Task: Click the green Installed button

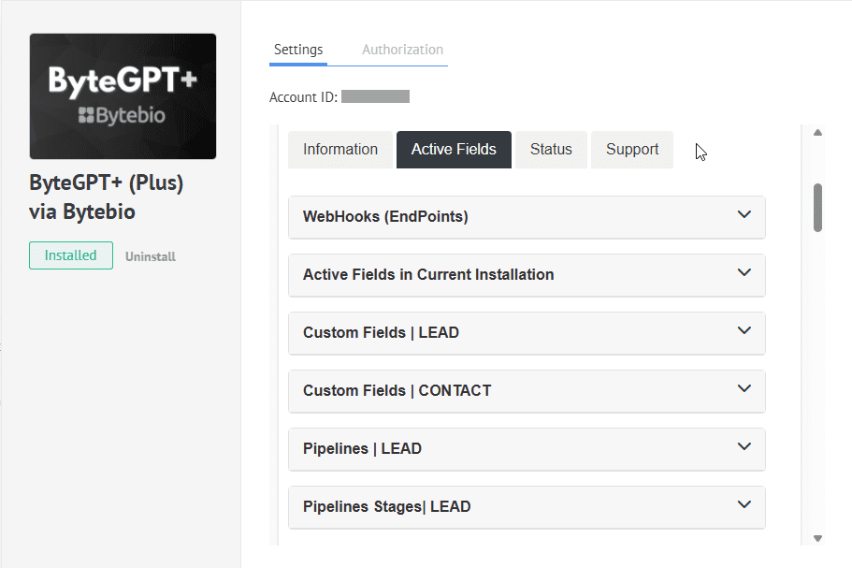Action: pos(71,255)
